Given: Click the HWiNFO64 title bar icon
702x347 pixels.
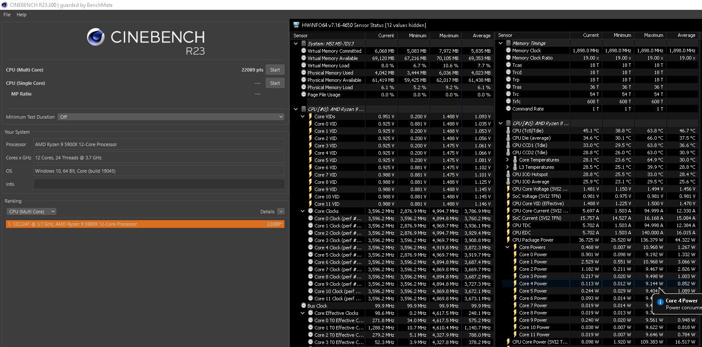Looking at the screenshot, I should pyautogui.click(x=296, y=25).
